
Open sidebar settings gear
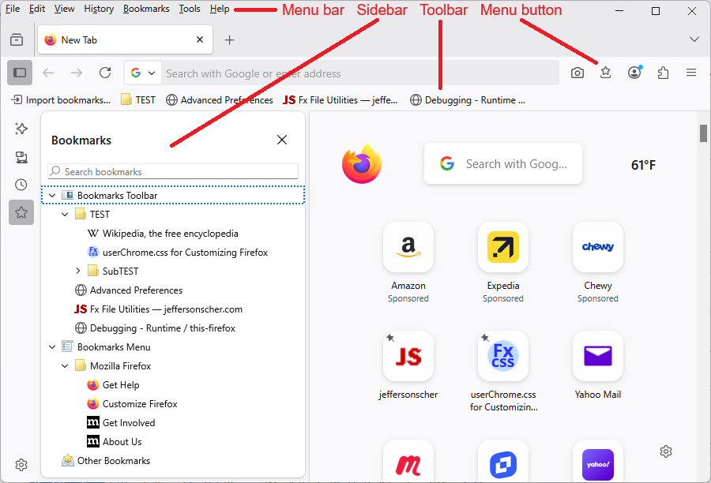click(x=21, y=465)
